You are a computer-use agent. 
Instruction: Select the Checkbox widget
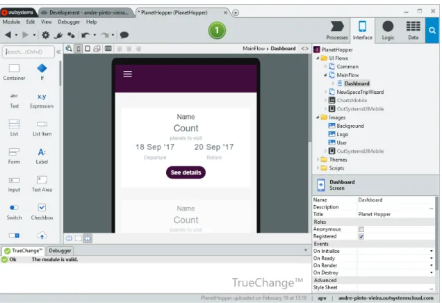coord(42,212)
